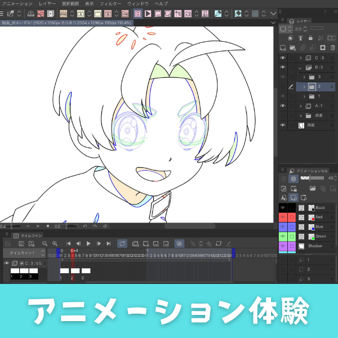The width and height of the screenshot is (338, 338).
Task: Click the trash icon to delete layer
Action: pos(332,48)
